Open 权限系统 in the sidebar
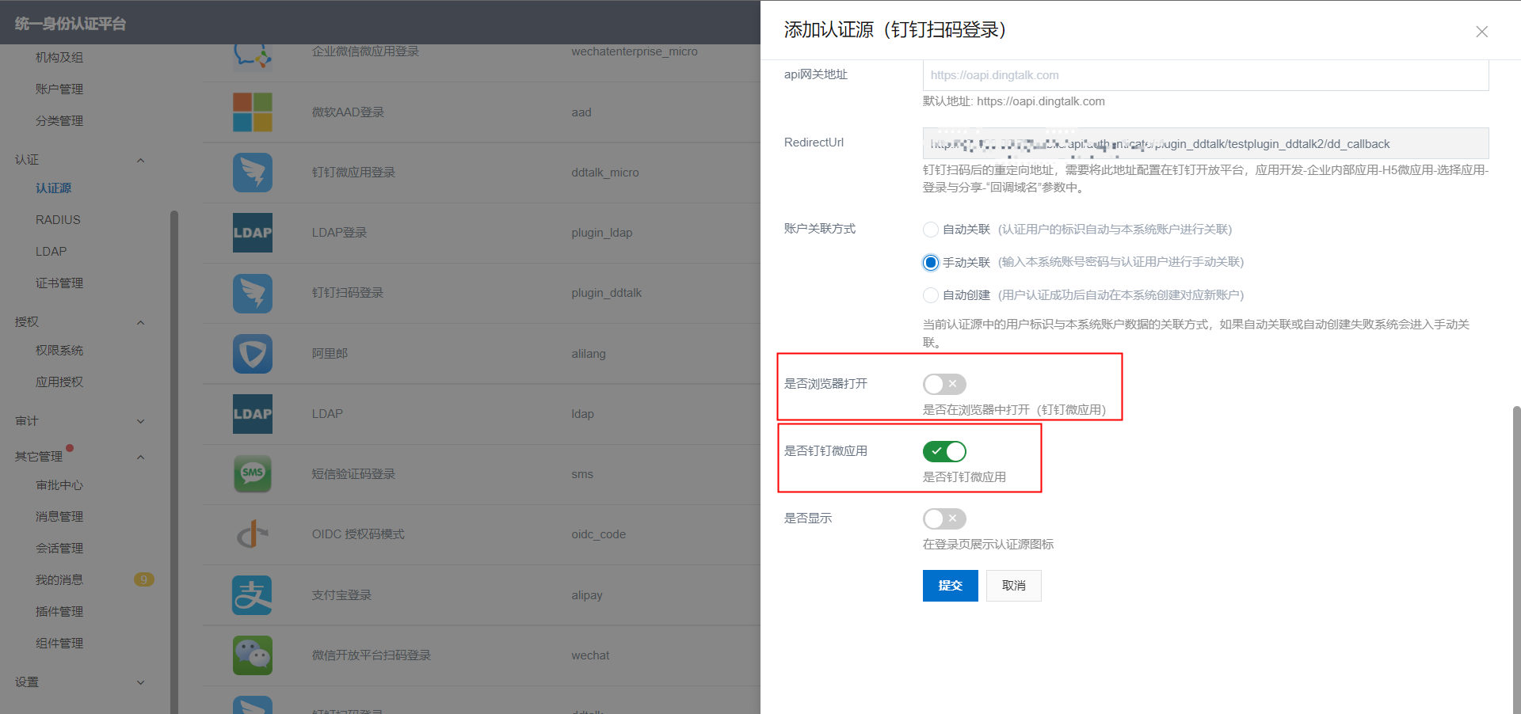This screenshot has height=714, width=1521. (59, 350)
